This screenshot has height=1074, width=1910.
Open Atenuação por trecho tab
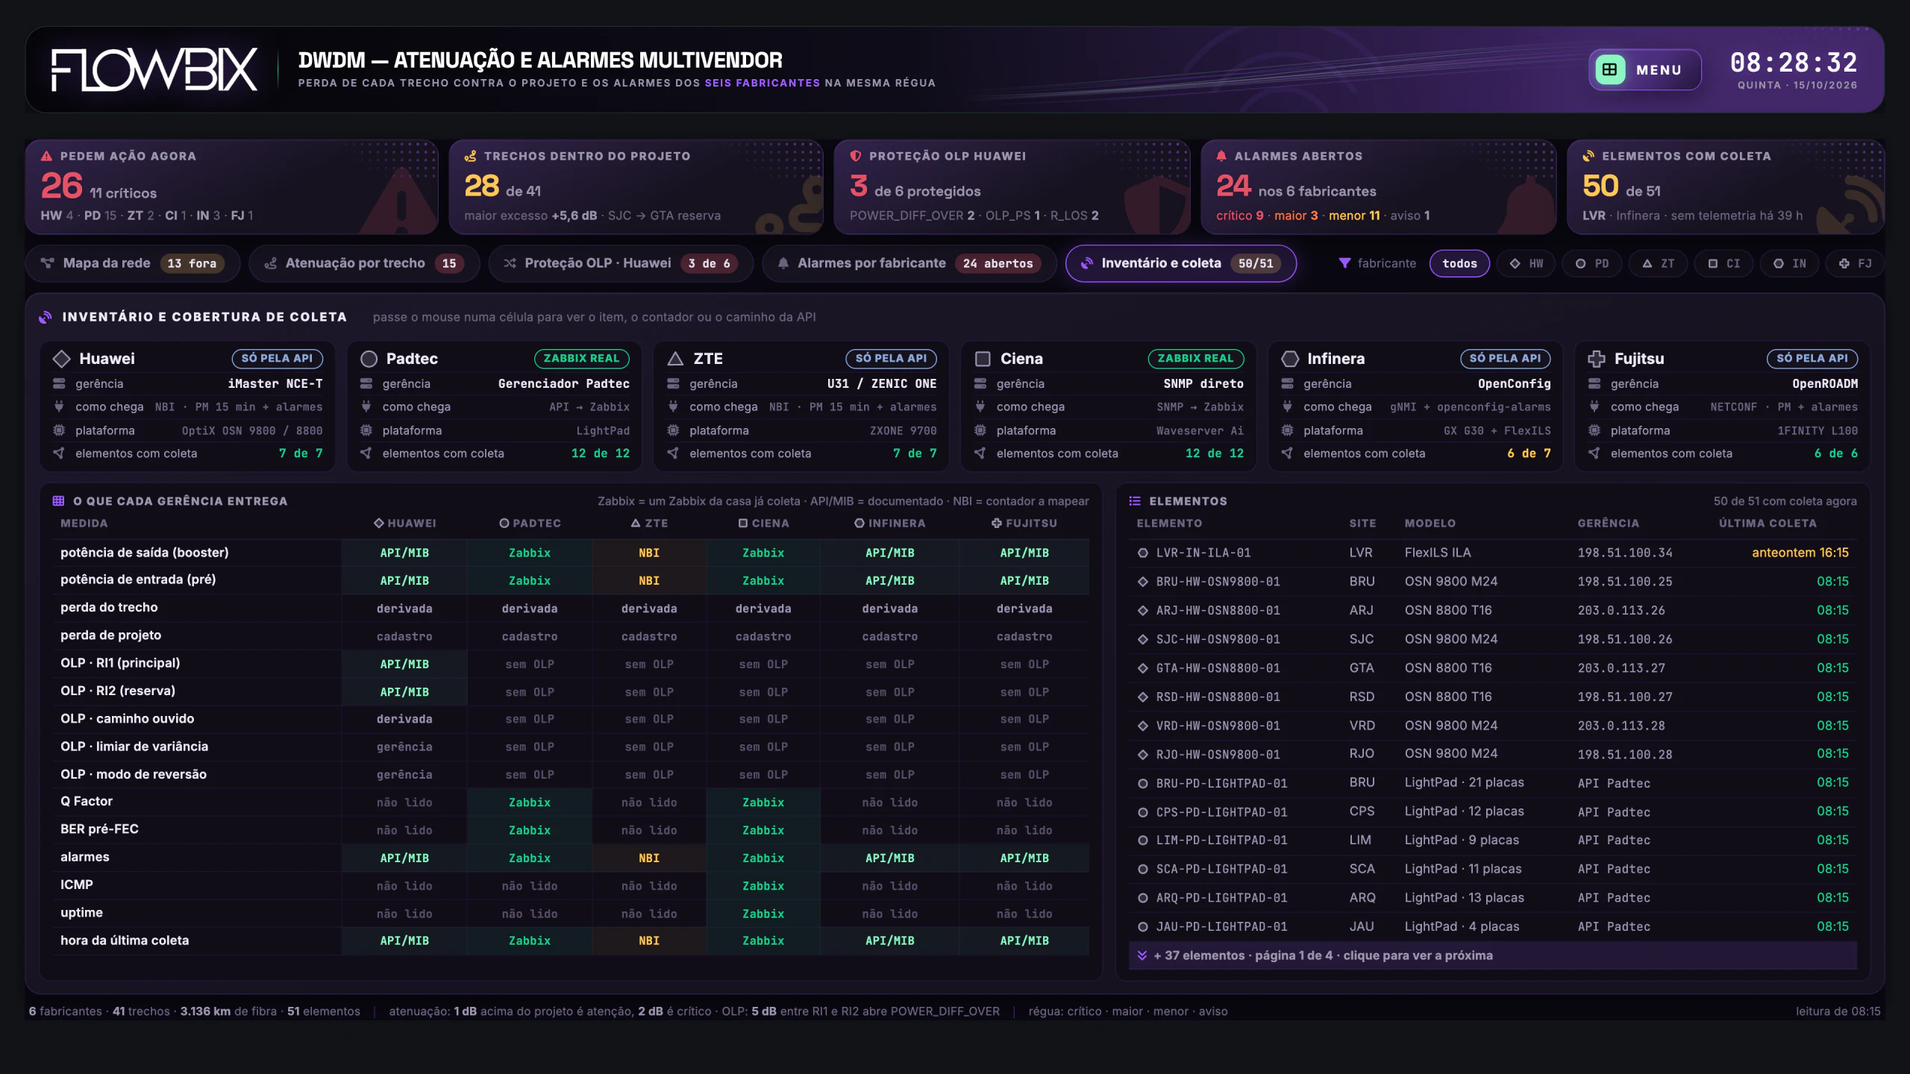(364, 263)
